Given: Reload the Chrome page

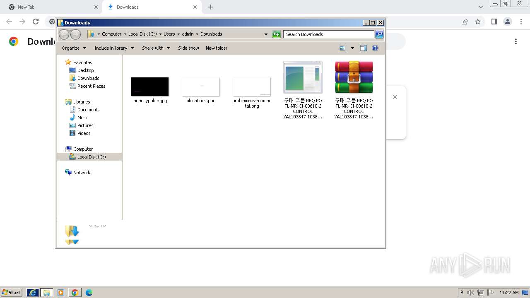Looking at the screenshot, I should pyautogui.click(x=36, y=22).
